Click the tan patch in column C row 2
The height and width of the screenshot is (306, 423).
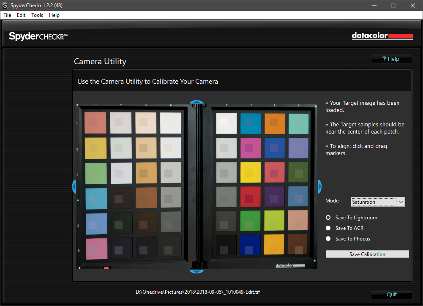point(146,148)
